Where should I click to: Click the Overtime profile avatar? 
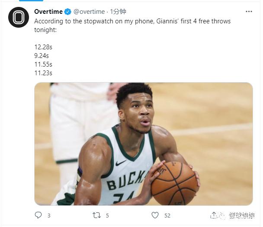click(18, 18)
